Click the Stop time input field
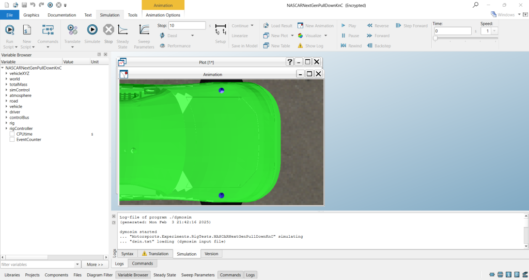 [x=187, y=26]
